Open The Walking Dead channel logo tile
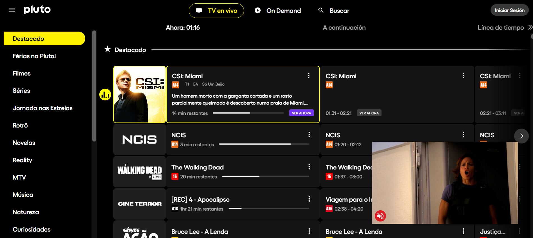 tap(139, 172)
